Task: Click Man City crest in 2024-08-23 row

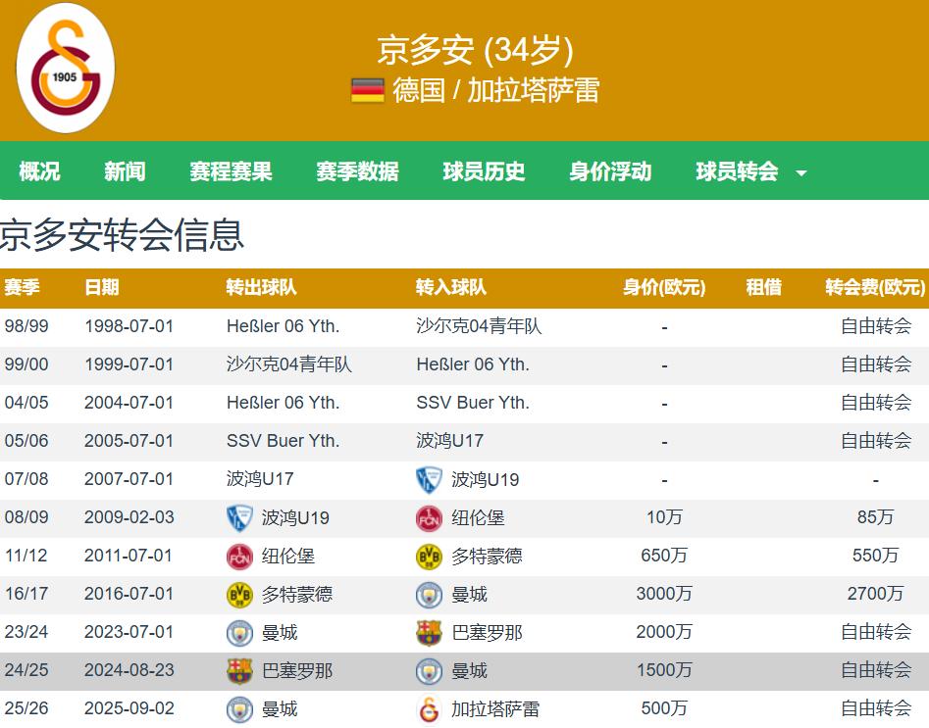Action: [x=429, y=670]
